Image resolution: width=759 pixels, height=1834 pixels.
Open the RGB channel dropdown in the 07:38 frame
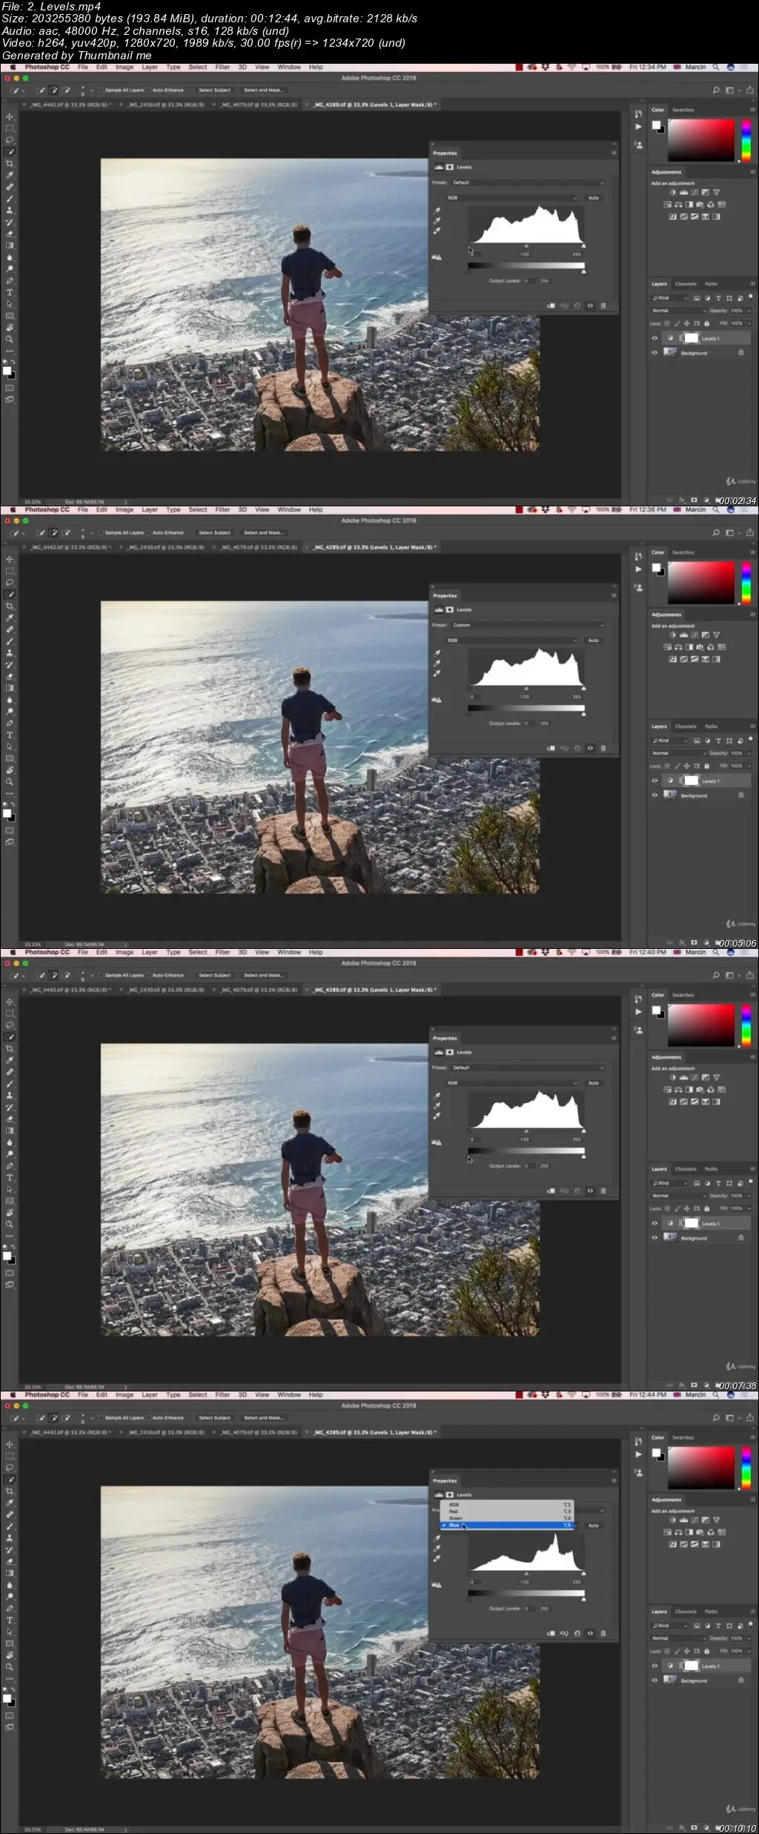(511, 1083)
